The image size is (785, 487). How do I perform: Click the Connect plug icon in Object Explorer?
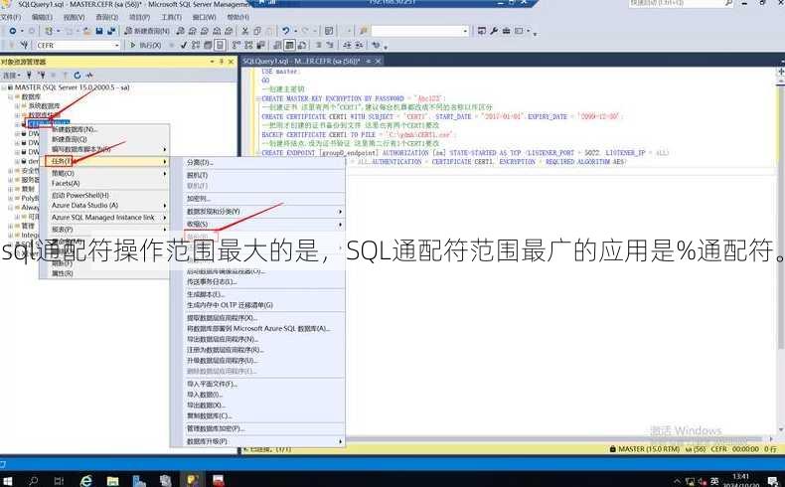click(29, 76)
